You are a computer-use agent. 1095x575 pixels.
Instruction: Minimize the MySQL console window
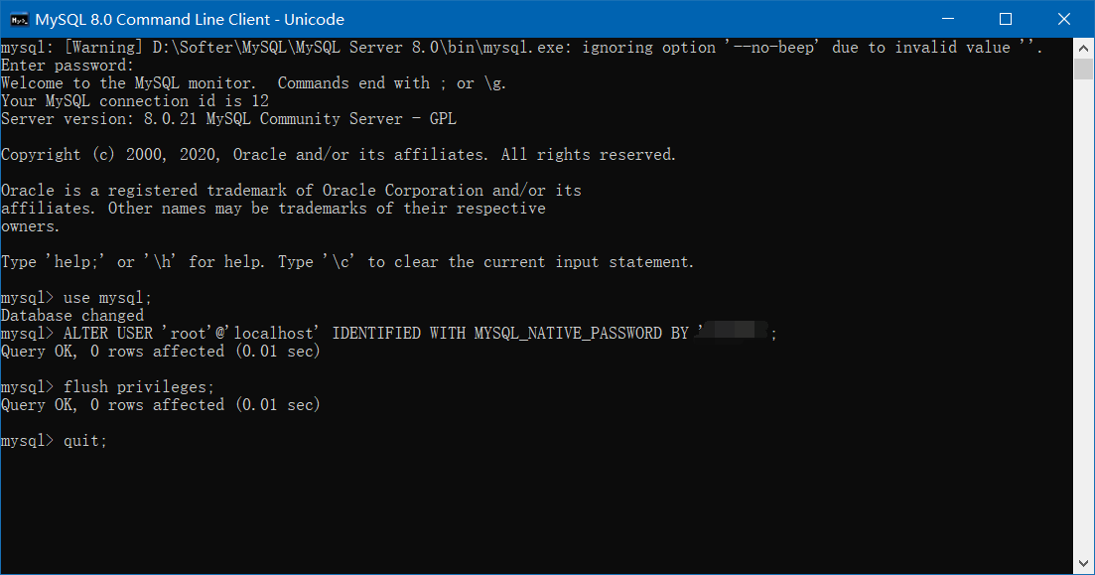(x=949, y=19)
